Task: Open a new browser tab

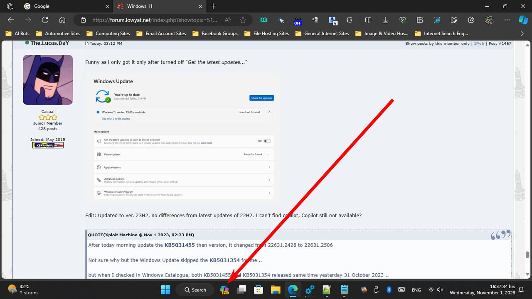Action: [213, 6]
